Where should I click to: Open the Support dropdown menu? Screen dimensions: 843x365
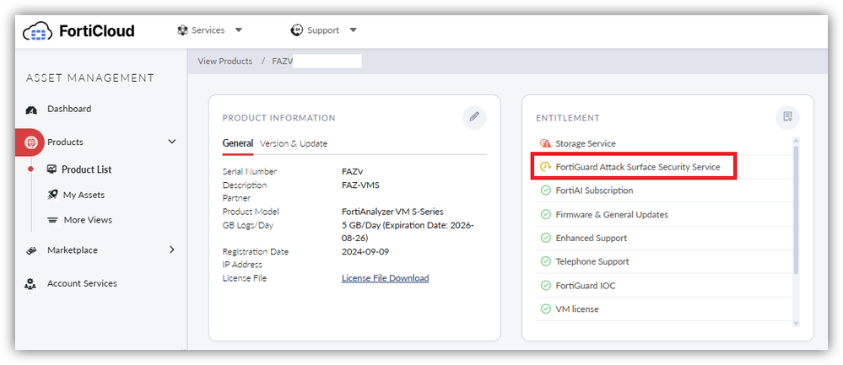[324, 30]
